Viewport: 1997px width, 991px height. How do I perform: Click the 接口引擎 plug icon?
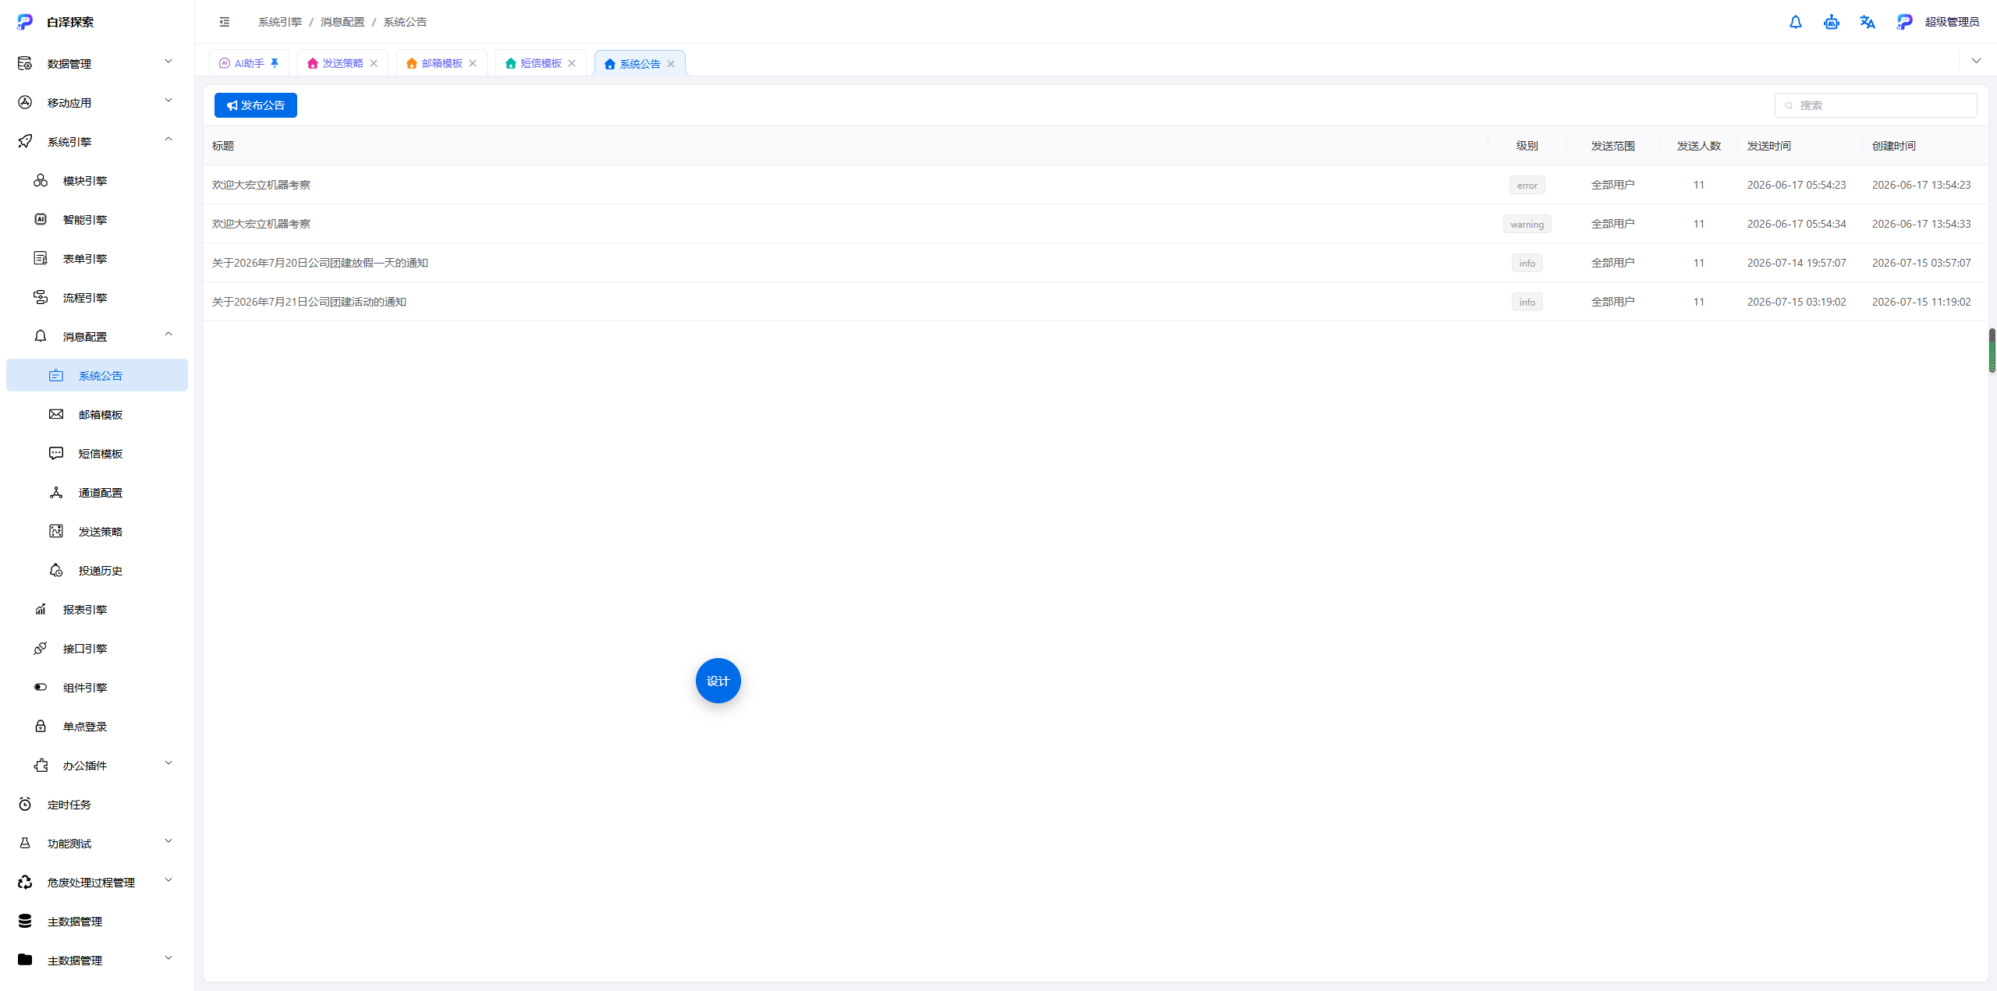point(41,648)
